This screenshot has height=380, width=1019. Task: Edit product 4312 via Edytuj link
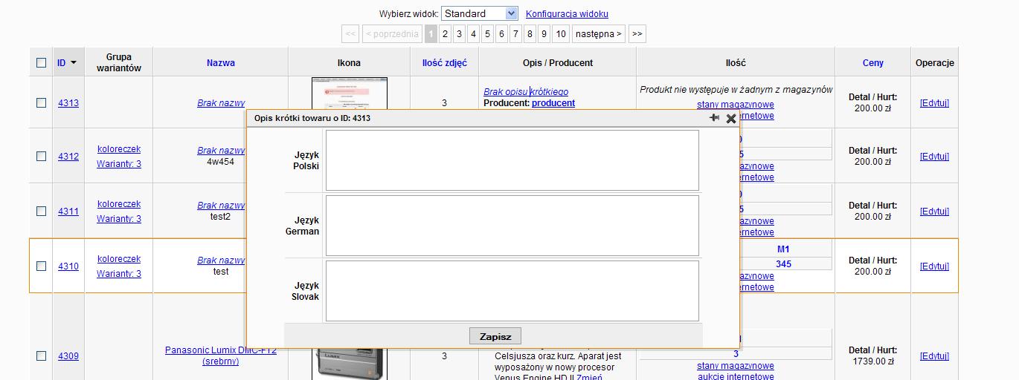pyautogui.click(x=934, y=157)
